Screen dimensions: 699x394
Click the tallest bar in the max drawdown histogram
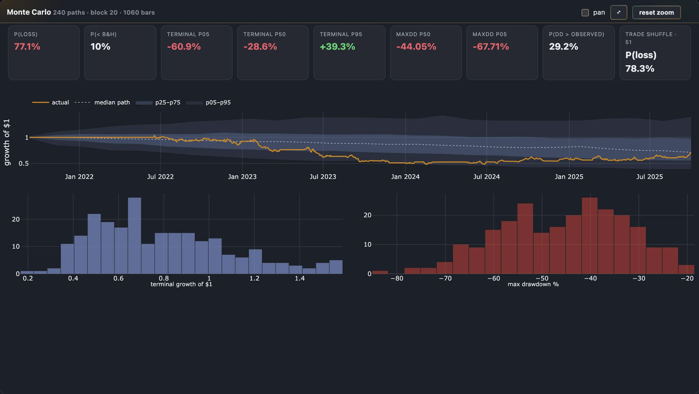(590, 236)
